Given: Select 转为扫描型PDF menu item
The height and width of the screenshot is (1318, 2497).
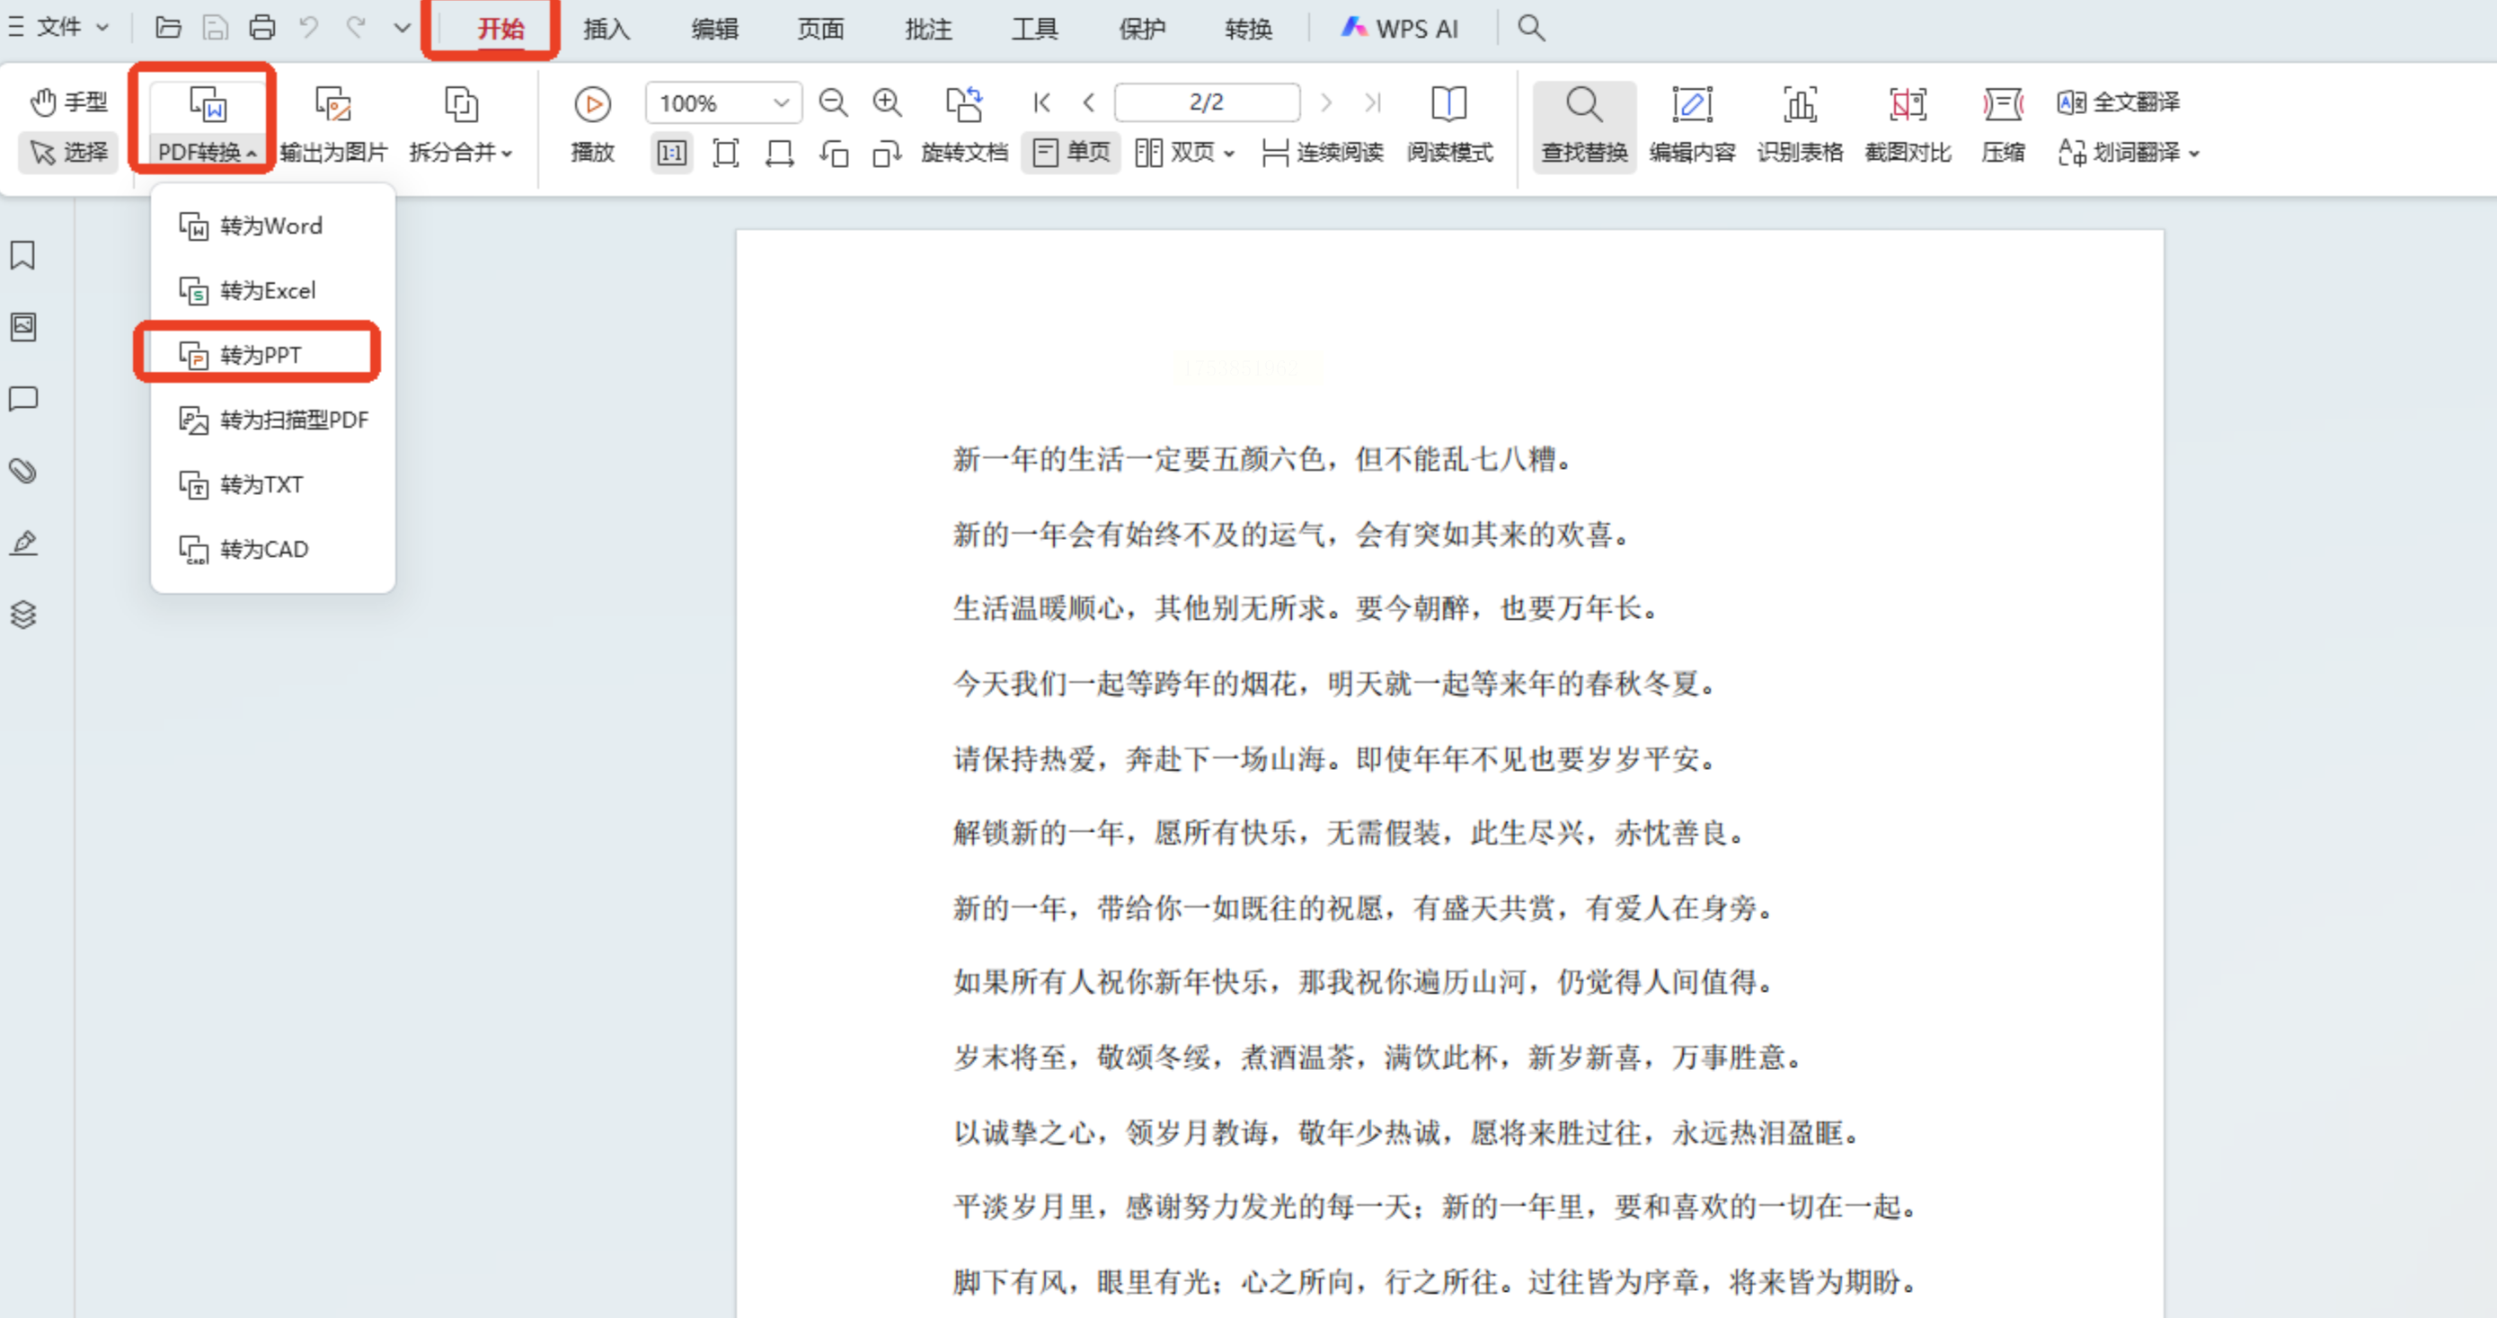Looking at the screenshot, I should pyautogui.click(x=272, y=420).
